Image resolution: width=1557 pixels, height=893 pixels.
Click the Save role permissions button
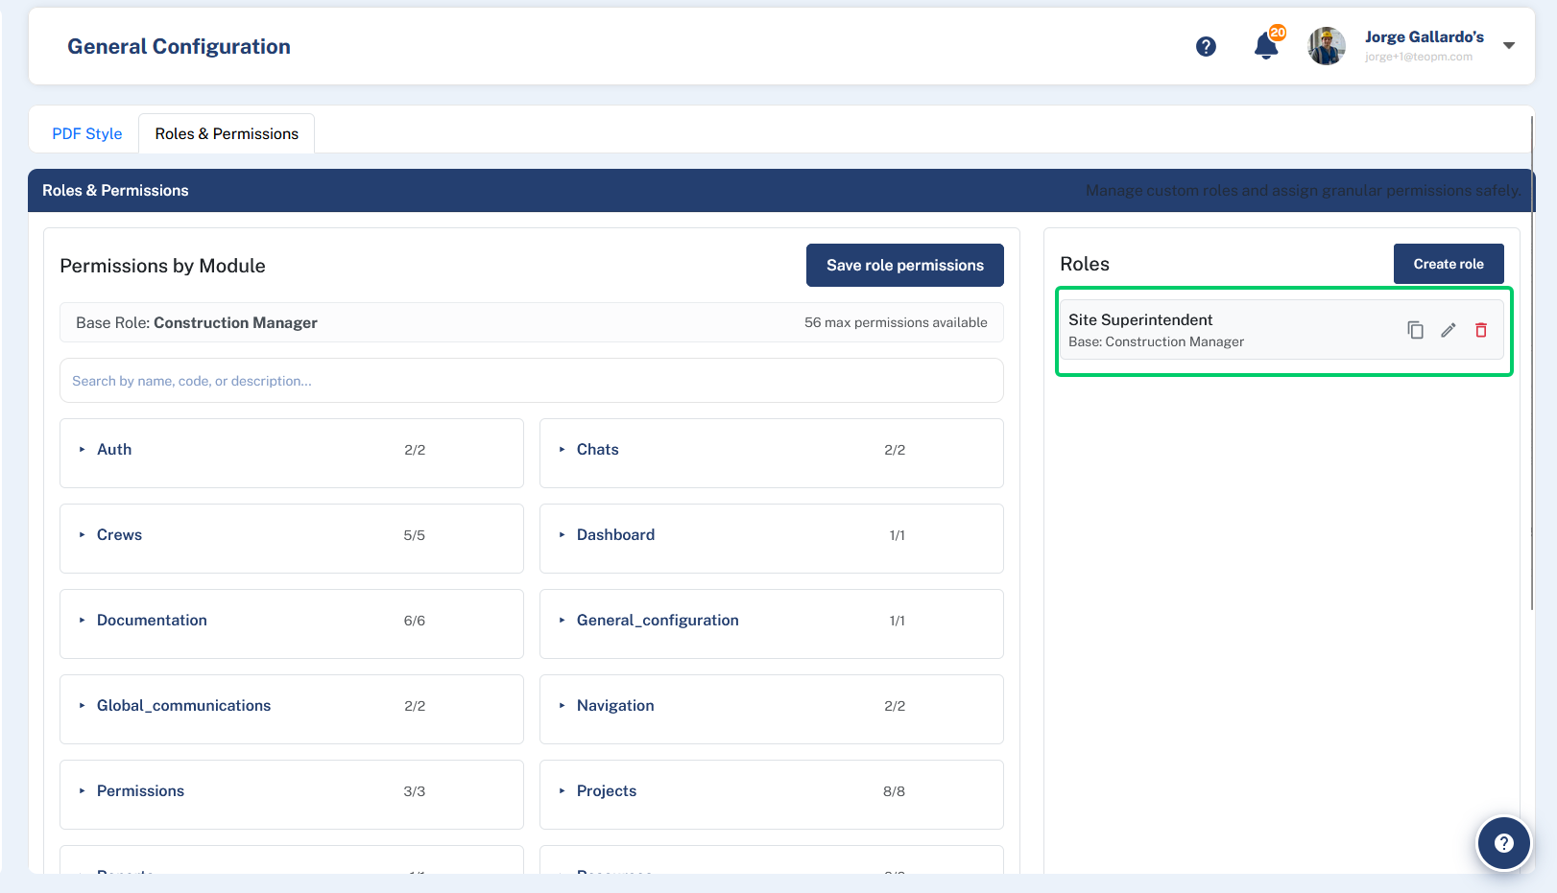pos(905,265)
